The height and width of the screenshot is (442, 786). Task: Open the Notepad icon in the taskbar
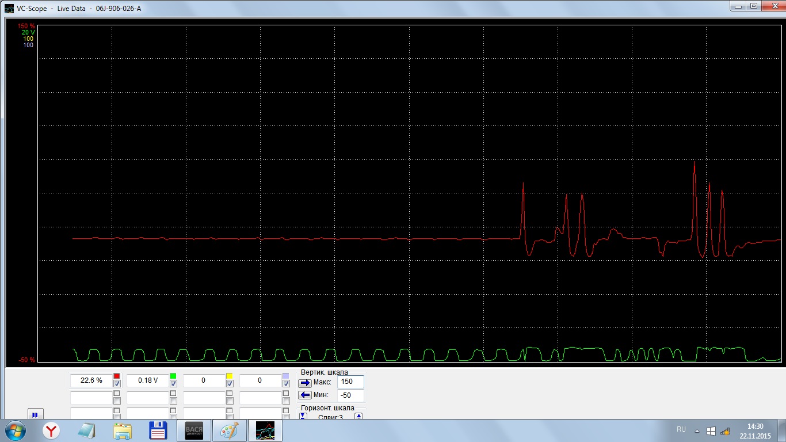click(87, 430)
